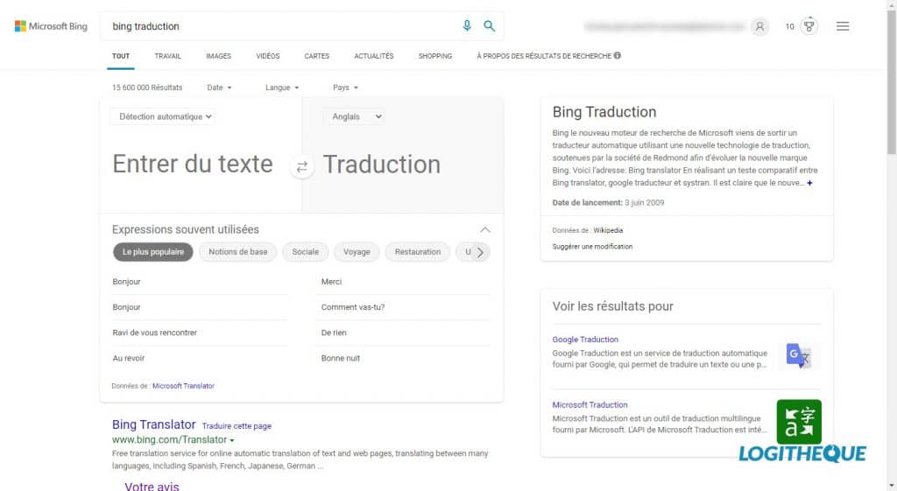Click the Google Traduction thumbnail icon
The image size is (897, 491).
click(798, 354)
